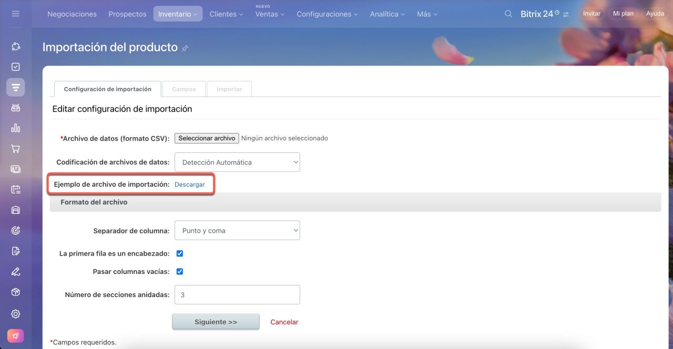Expand the Inventario menu
The height and width of the screenshot is (349, 673).
pos(178,14)
